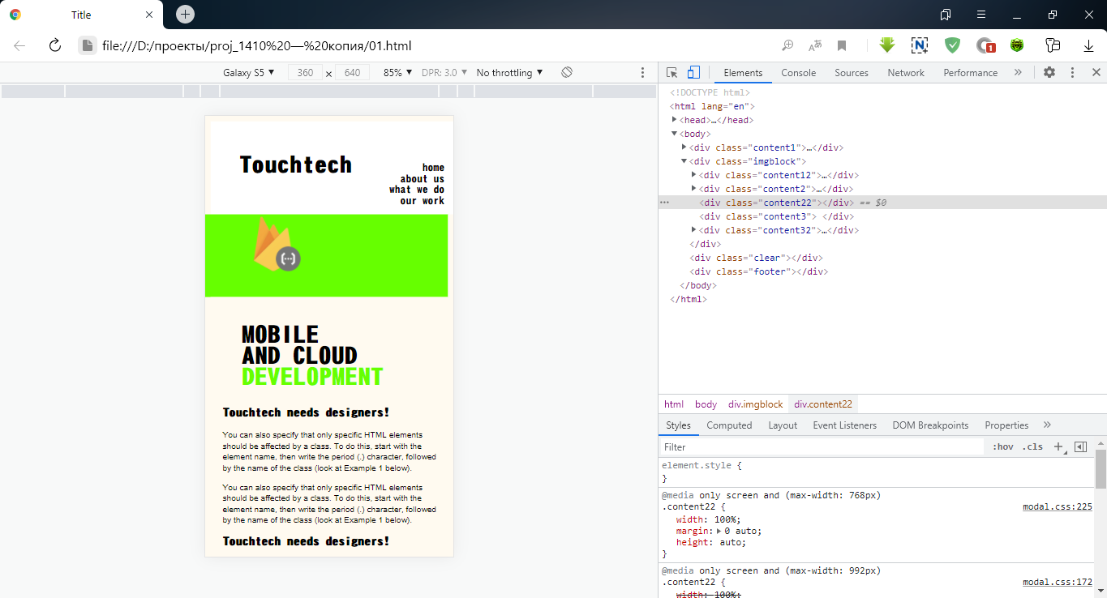This screenshot has width=1107, height=598.
Task: Toggle element state with :hov
Action: 1003,447
